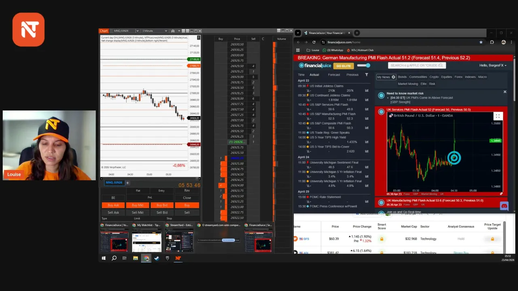Open My News settings gear
This screenshot has width=518, height=291.
393,77
